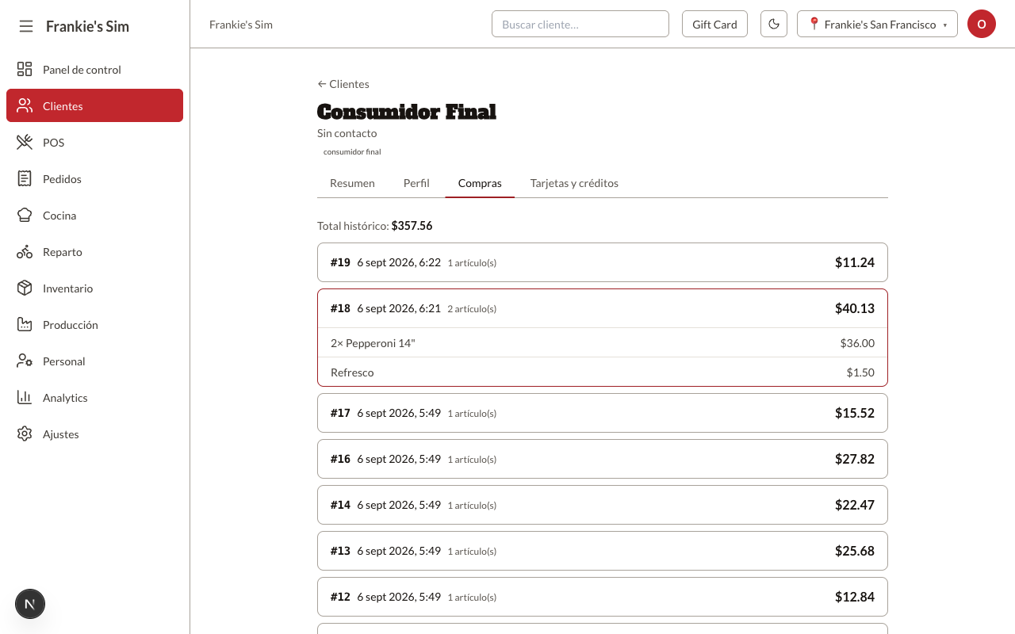Image resolution: width=1015 pixels, height=634 pixels.
Task: Toggle dark mode moon button
Action: pos(774,24)
